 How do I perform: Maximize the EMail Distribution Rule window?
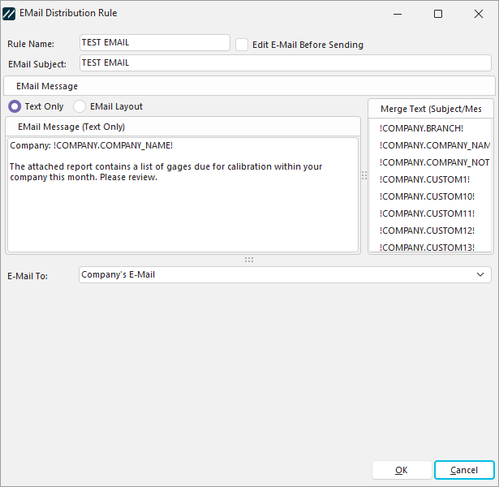438,14
